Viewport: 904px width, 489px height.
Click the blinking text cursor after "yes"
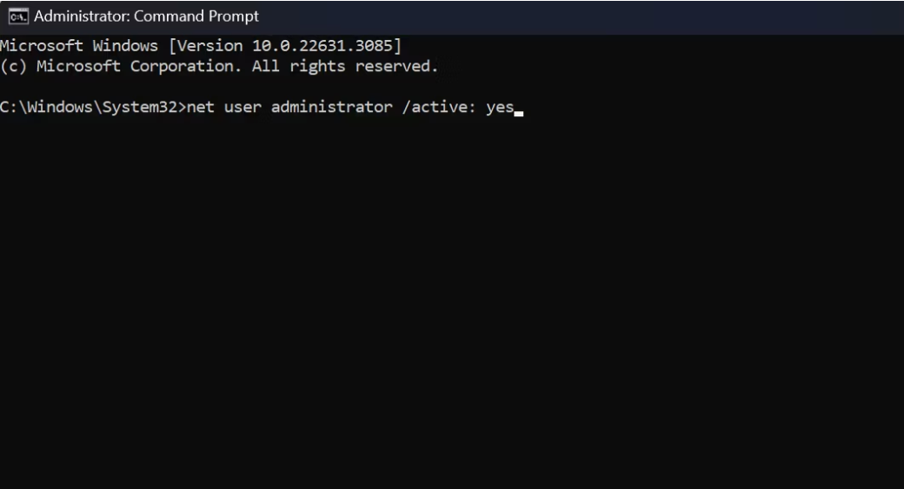click(x=519, y=112)
